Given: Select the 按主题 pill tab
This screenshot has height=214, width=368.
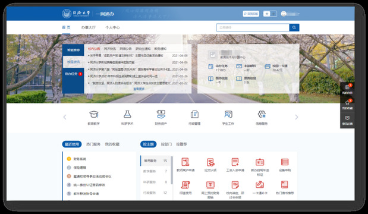Looking at the screenshot, I should pyautogui.click(x=148, y=144).
